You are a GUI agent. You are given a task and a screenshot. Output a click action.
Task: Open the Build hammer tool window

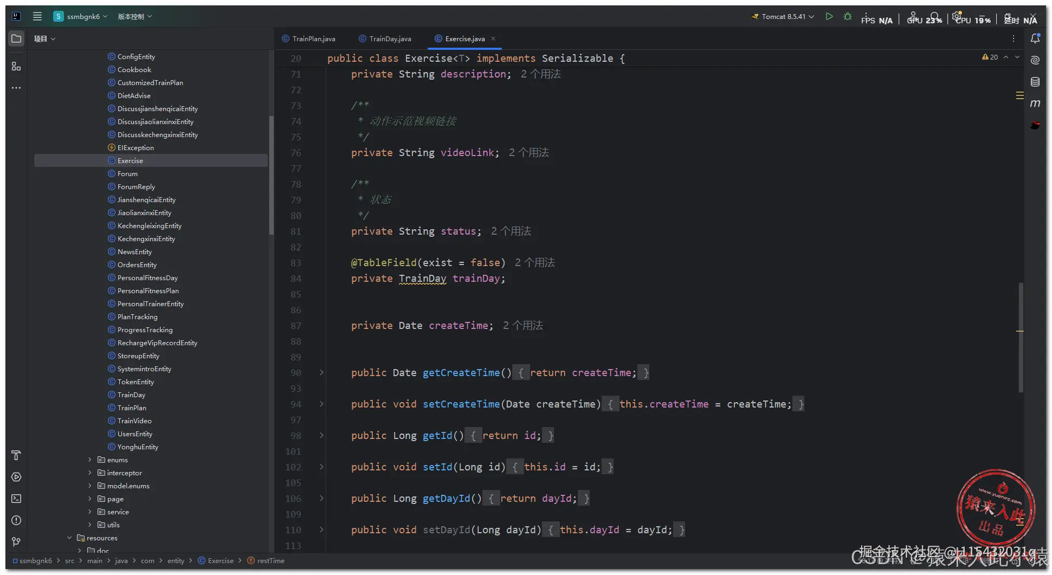coord(16,455)
